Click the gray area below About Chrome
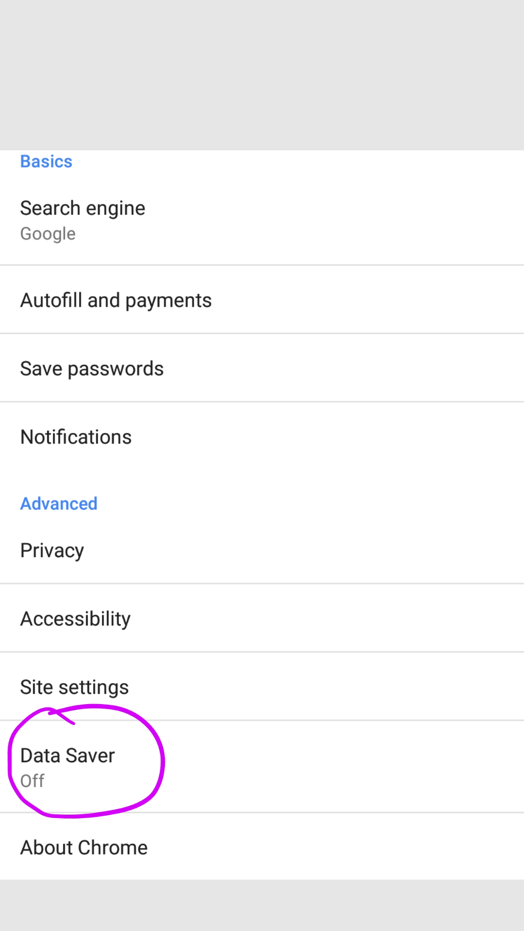This screenshot has width=524, height=931. (x=262, y=906)
